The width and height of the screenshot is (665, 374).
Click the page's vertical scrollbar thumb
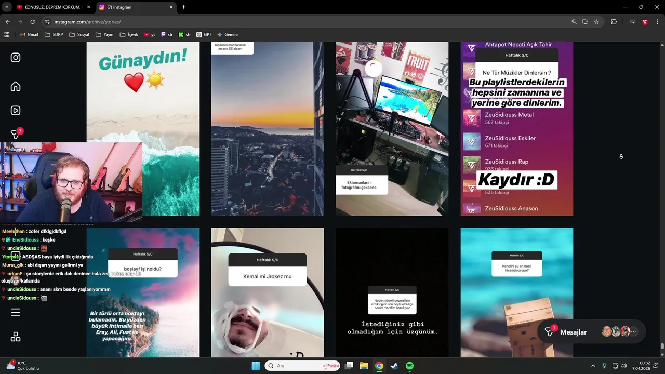tap(662, 346)
